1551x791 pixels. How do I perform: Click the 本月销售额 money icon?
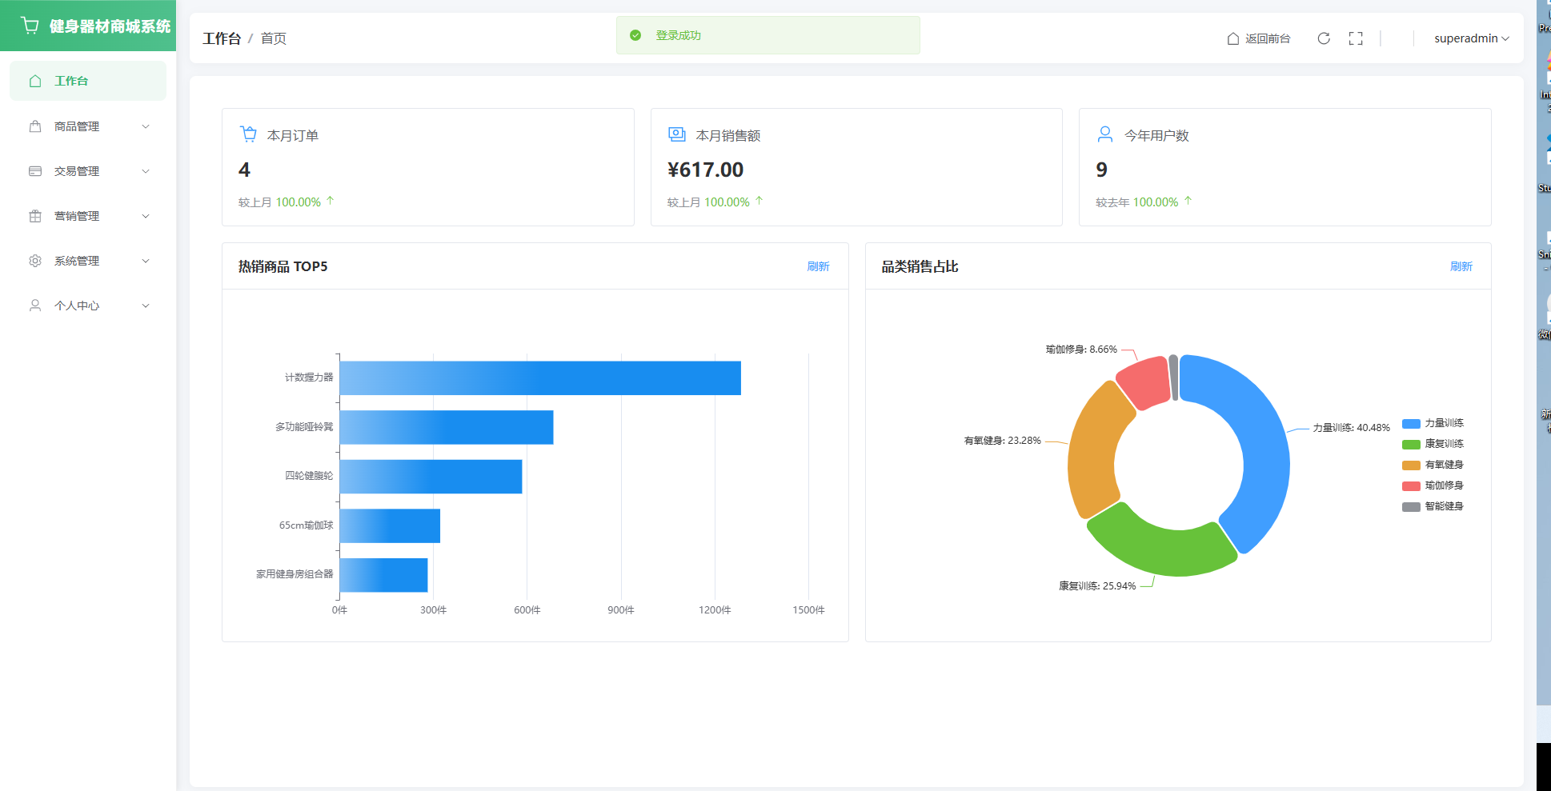(677, 134)
